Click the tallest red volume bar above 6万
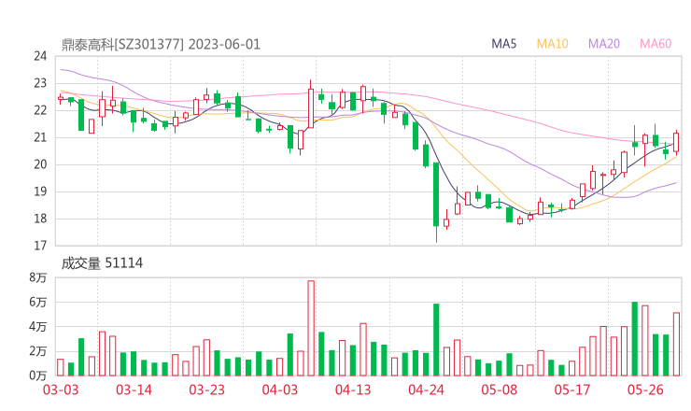Screen dimensions: 691x411 click(x=311, y=328)
